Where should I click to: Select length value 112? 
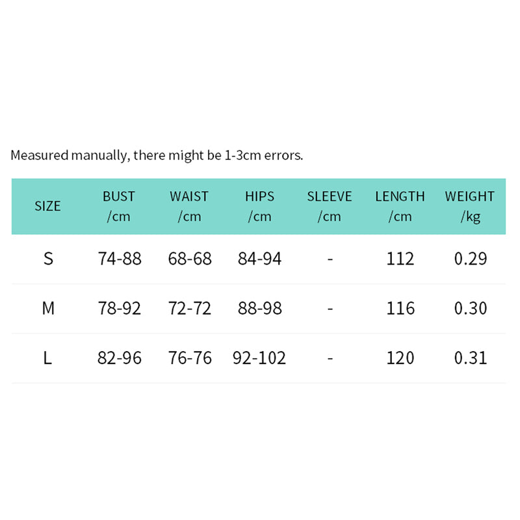[x=400, y=259]
